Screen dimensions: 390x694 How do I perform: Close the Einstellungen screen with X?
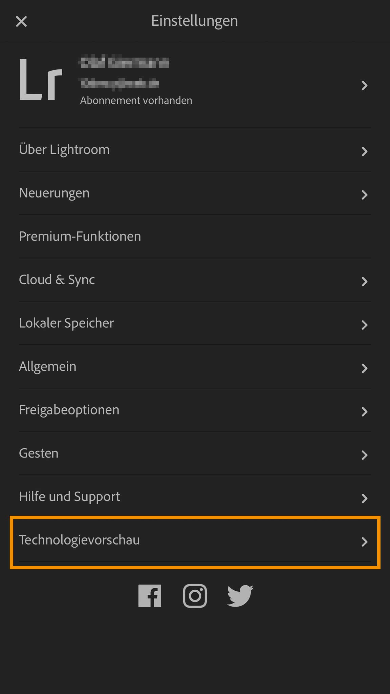click(x=21, y=21)
